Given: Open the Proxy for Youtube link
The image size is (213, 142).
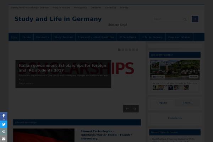Looking at the screenshot, I should pyautogui.click(x=61, y=7).
